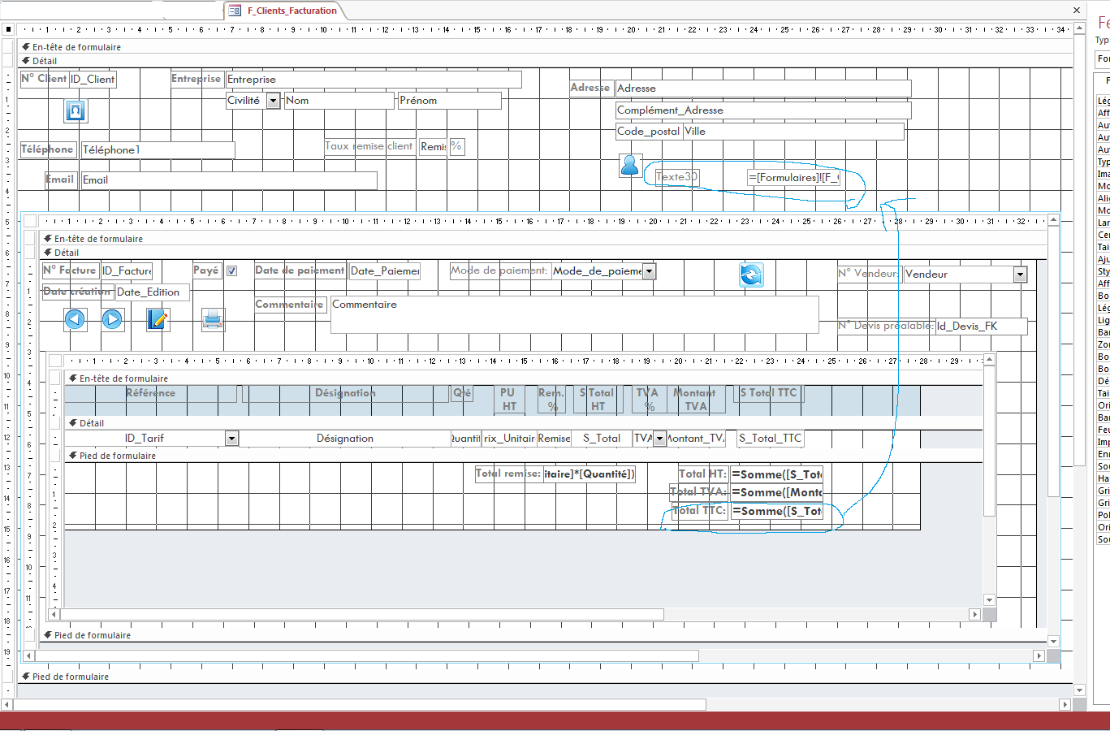Select the Date_Paiement text box

385,271
